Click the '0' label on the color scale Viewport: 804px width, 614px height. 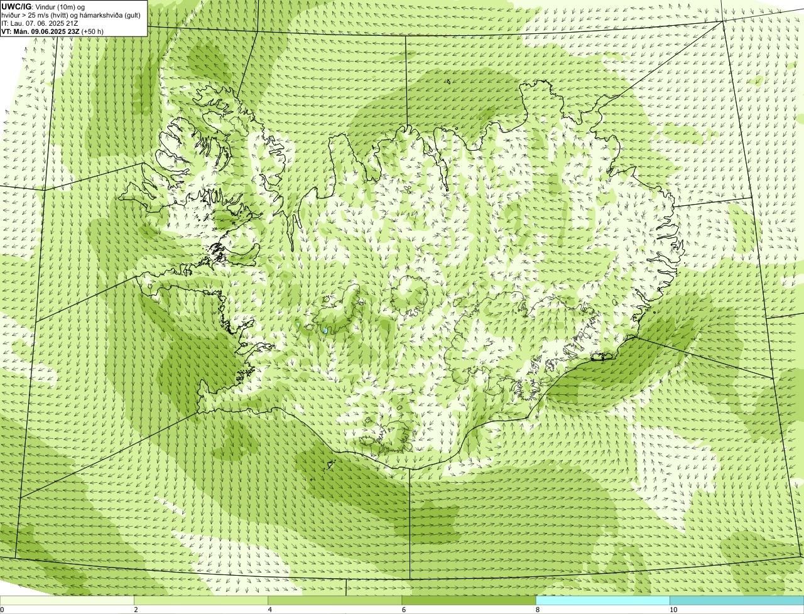pos(2,610)
